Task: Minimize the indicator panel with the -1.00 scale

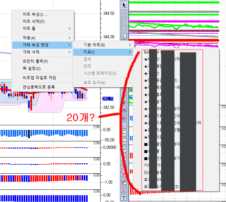Action: pos(94,175)
